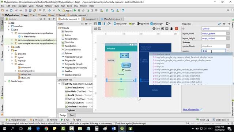The height and width of the screenshot is (132, 234).
Task: Toggle the Properties view swap-arrows icon
Action: click(x=219, y=24)
